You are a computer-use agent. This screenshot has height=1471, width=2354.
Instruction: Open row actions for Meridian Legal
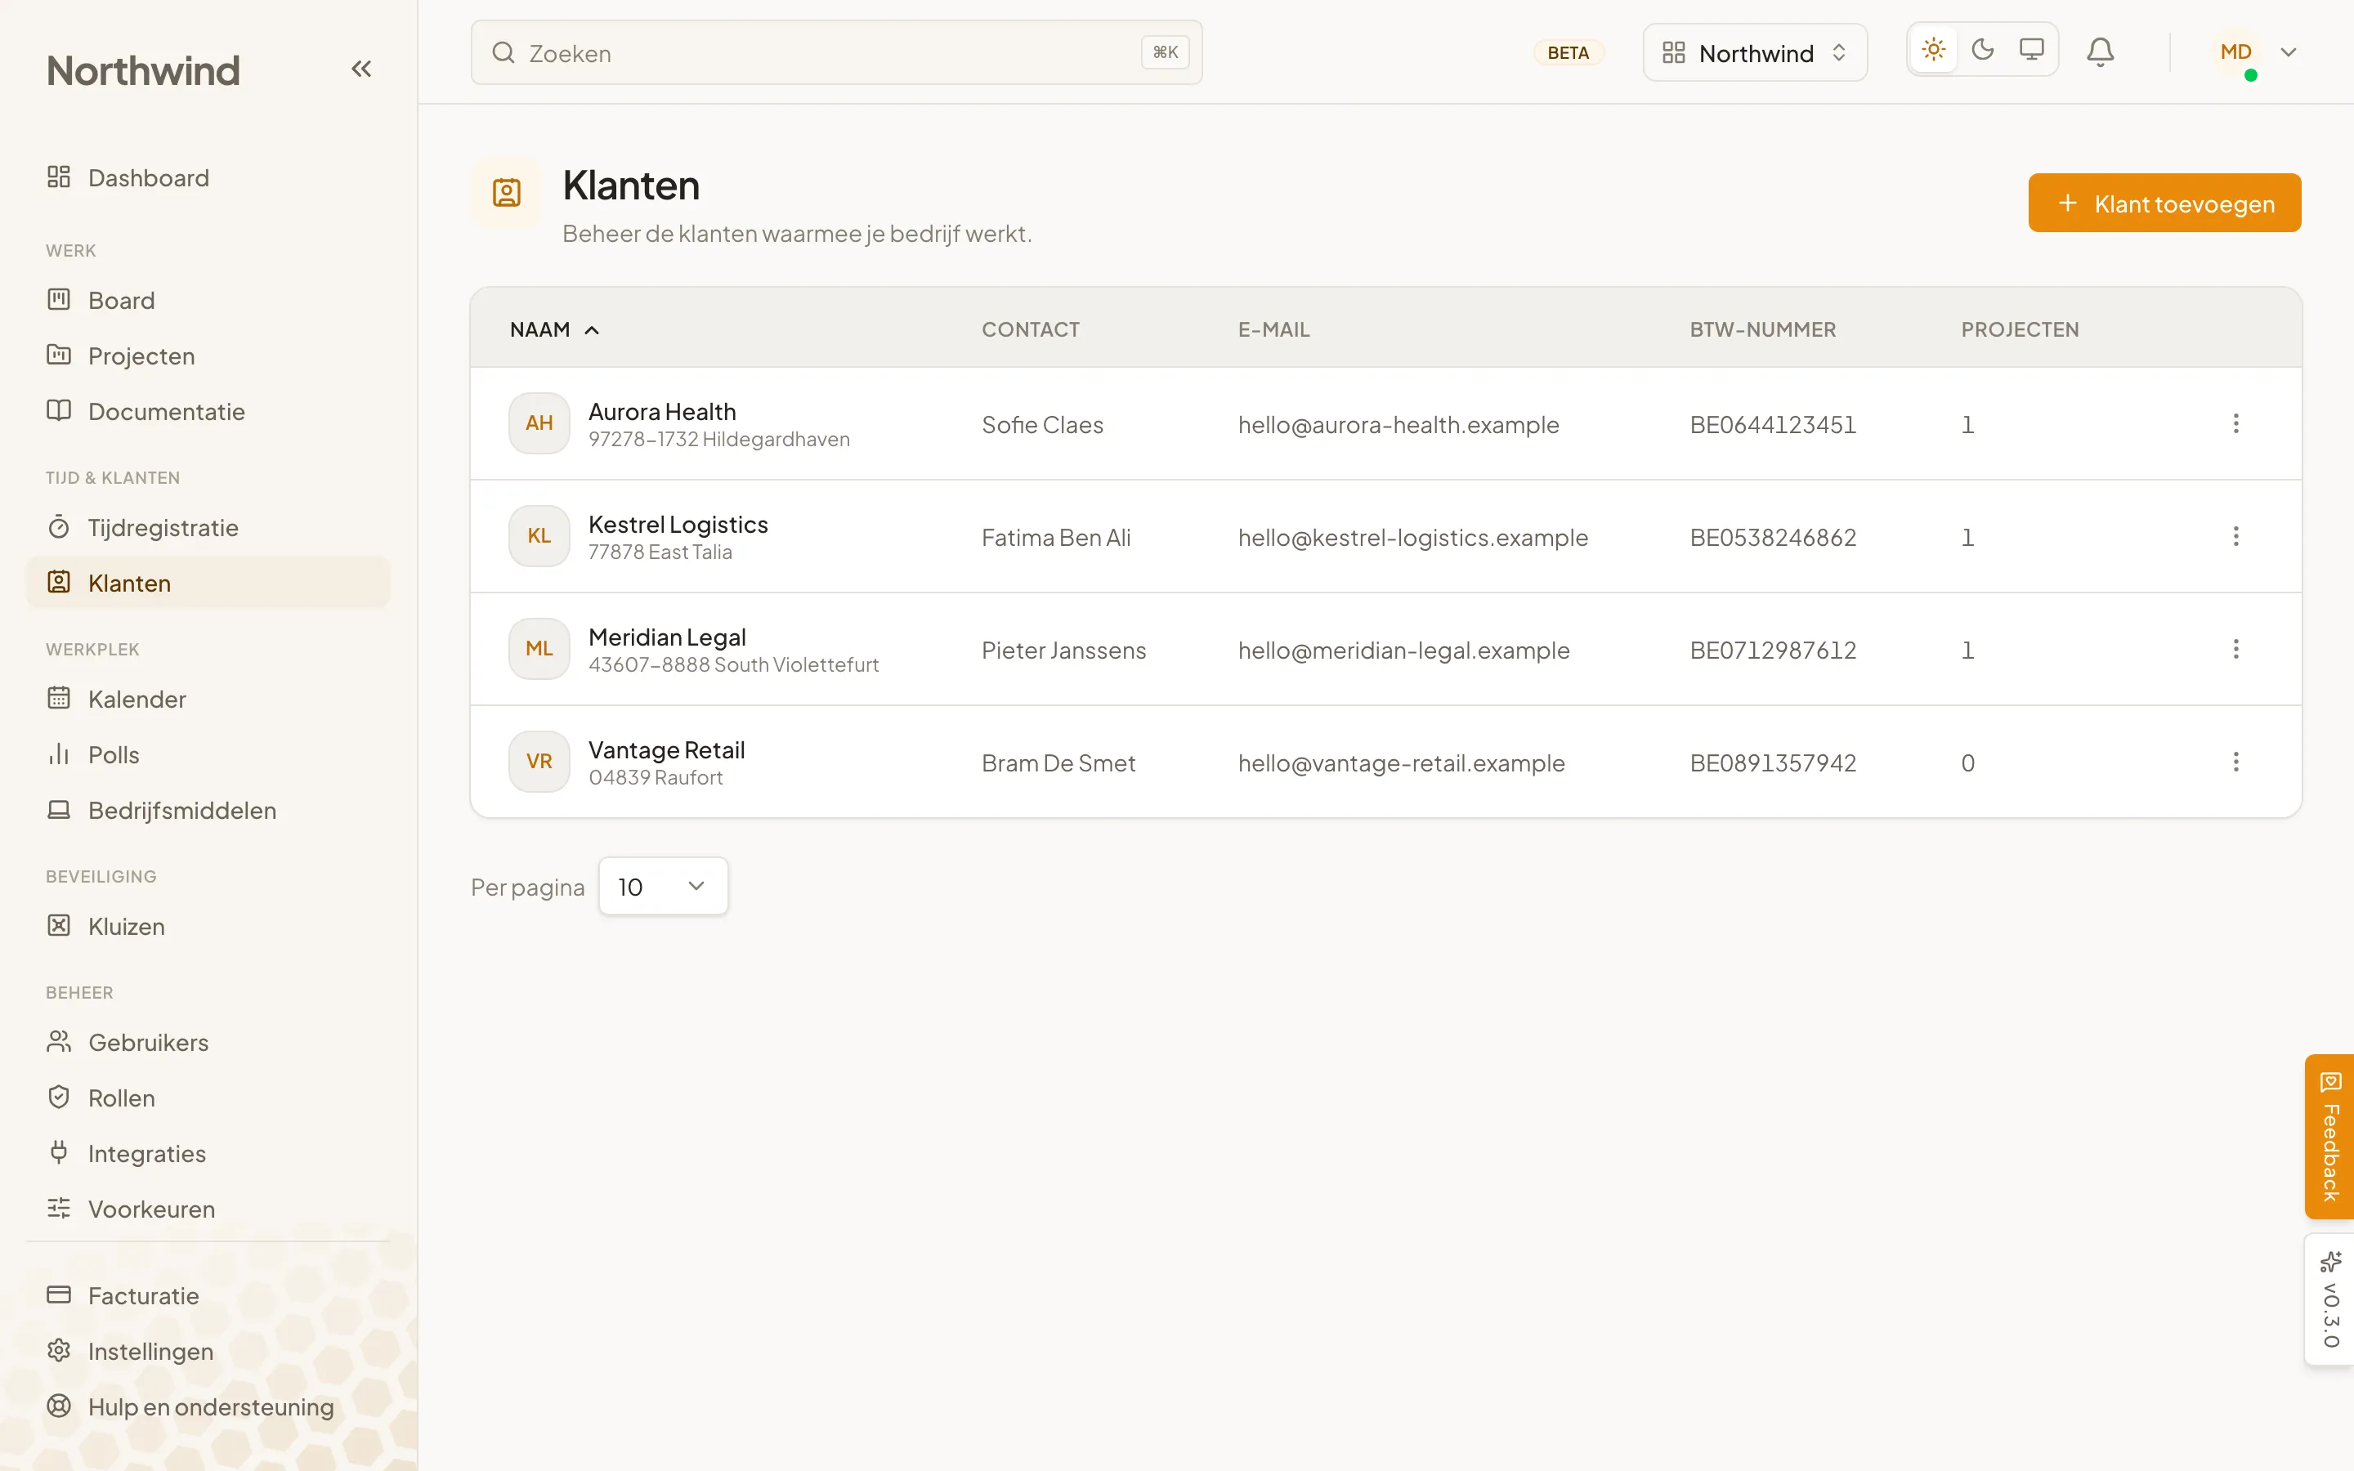coord(2235,649)
